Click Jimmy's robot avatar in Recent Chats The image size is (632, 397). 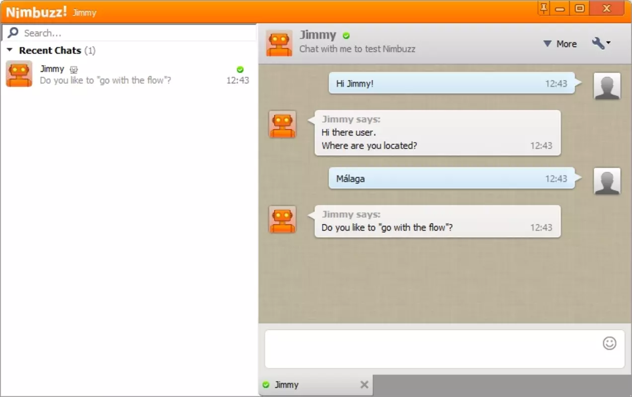coord(19,74)
